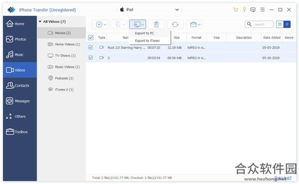Open the feedback chat icon
The height and width of the screenshot is (184, 299).
(x=253, y=9)
